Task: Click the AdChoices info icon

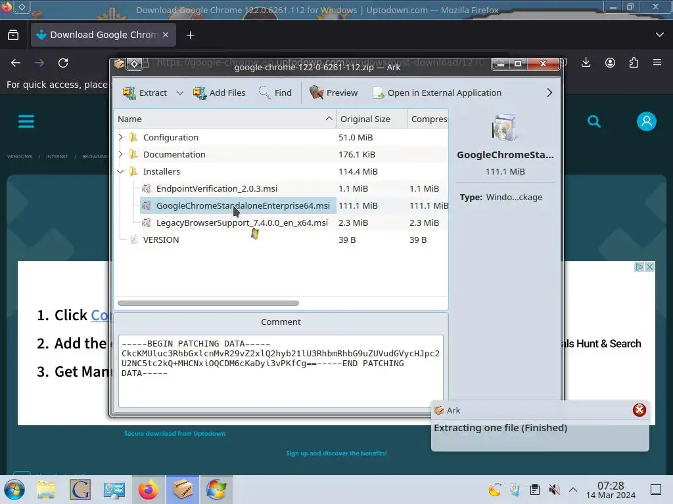Action: pos(639,266)
